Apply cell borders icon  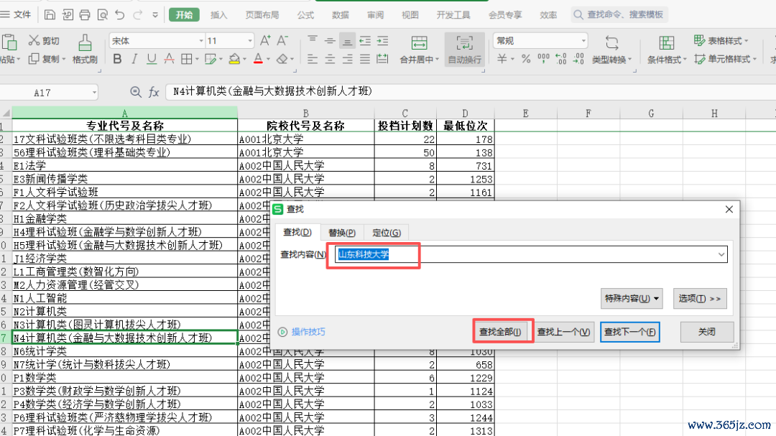pyautogui.click(x=187, y=60)
